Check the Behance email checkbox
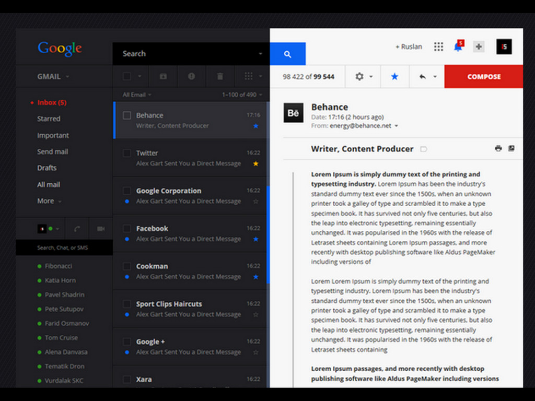Image resolution: width=535 pixels, height=401 pixels. click(127, 115)
